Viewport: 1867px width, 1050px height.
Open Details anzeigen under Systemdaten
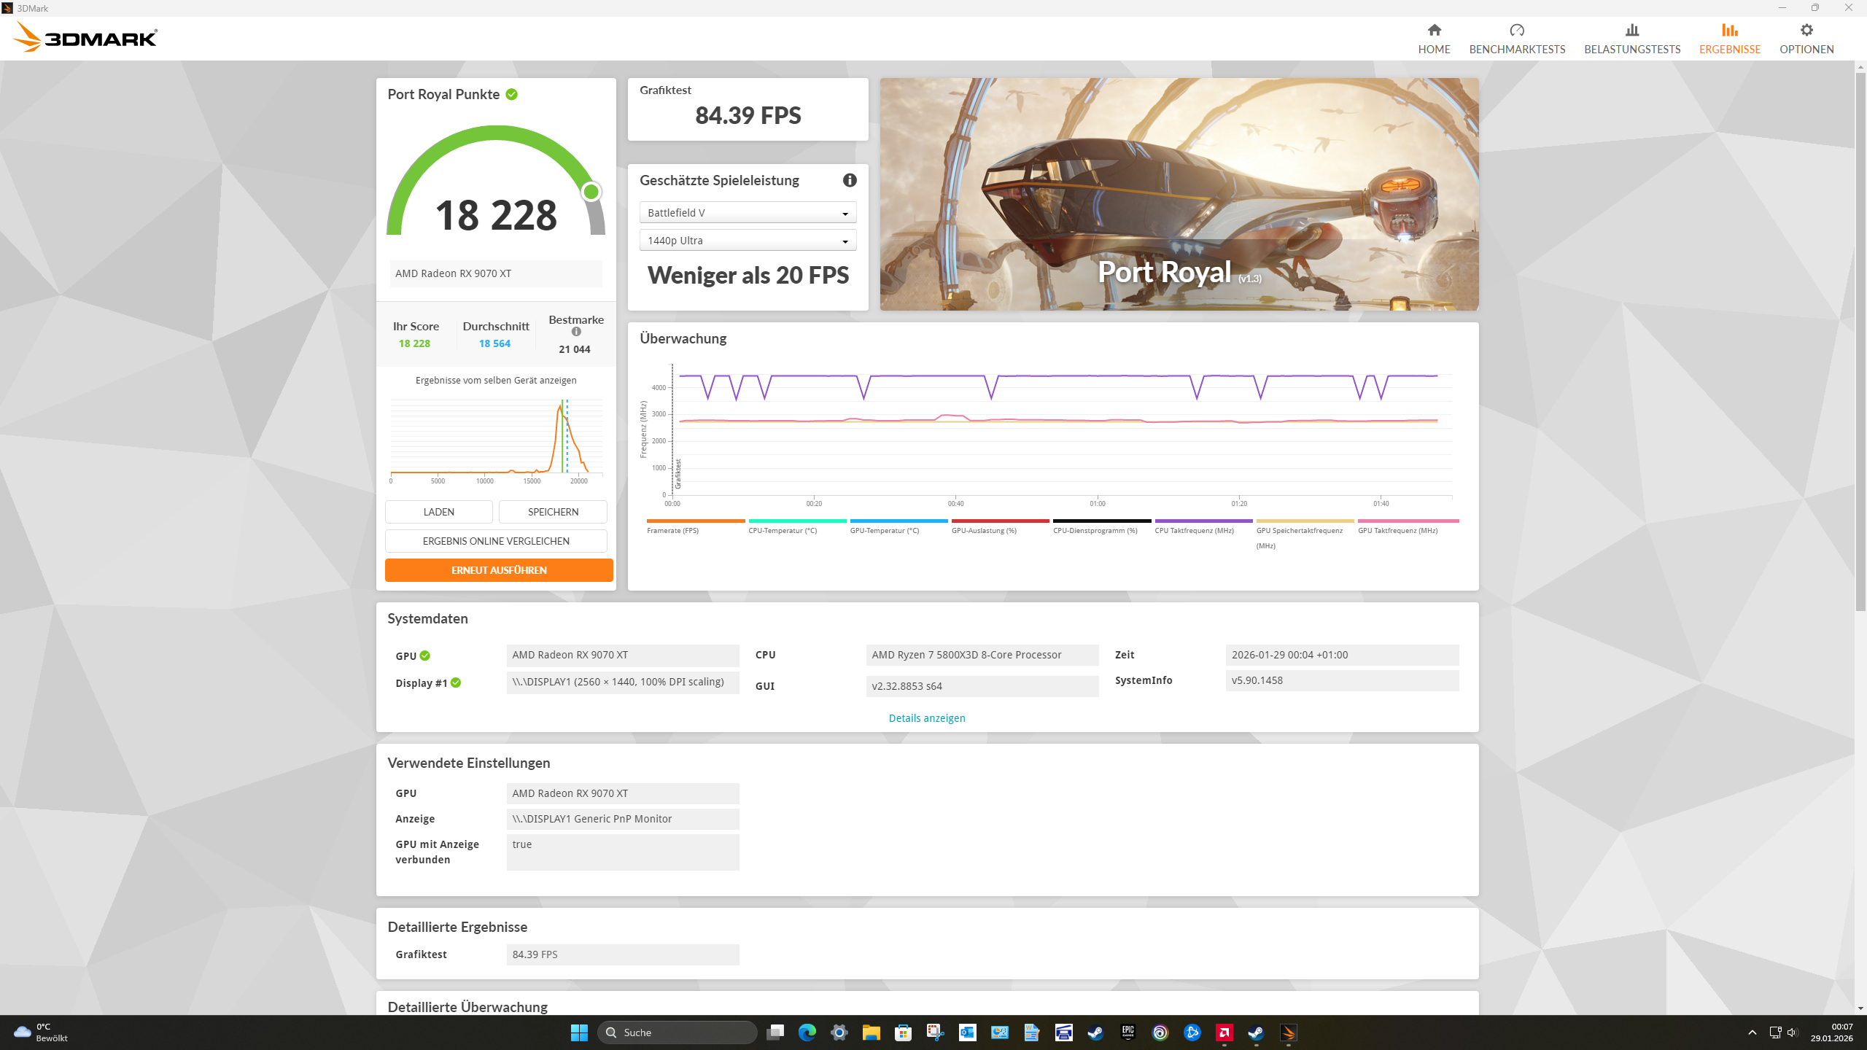pos(926,717)
